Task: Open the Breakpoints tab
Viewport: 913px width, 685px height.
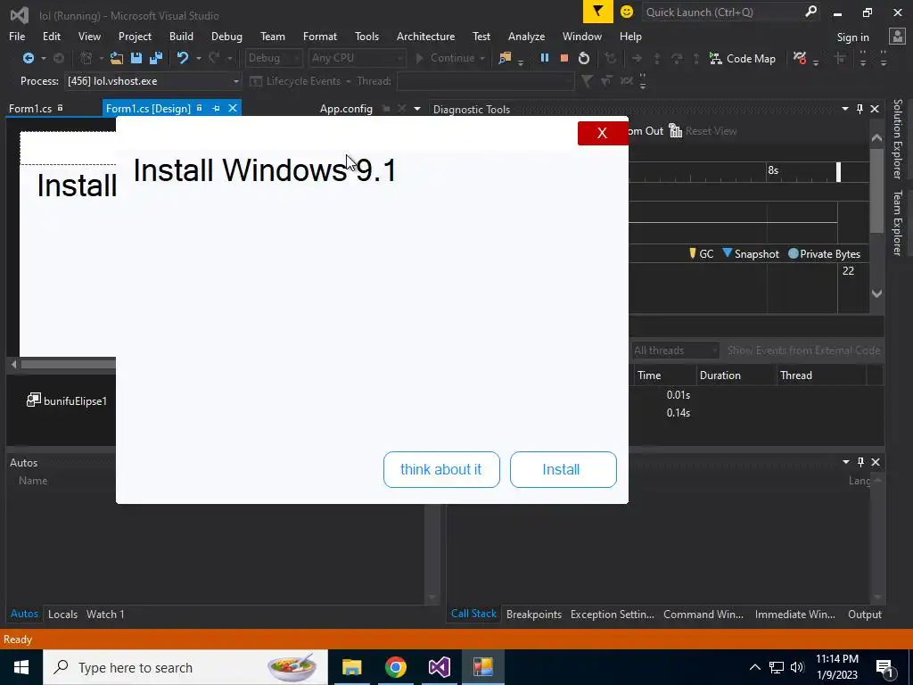Action: coord(534,614)
